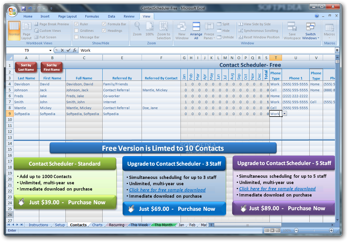
Task: Click View Side by Side
Action: point(255,24)
